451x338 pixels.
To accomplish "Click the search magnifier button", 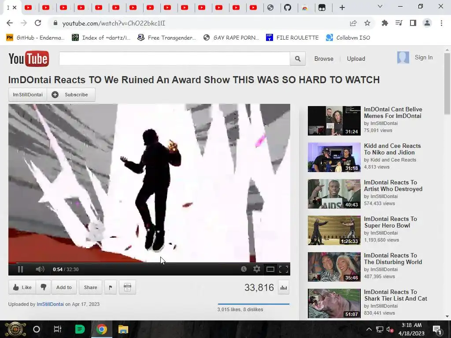I will (298, 59).
